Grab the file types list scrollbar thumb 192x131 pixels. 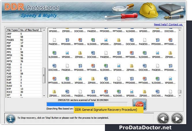pyautogui.click(x=44, y=75)
